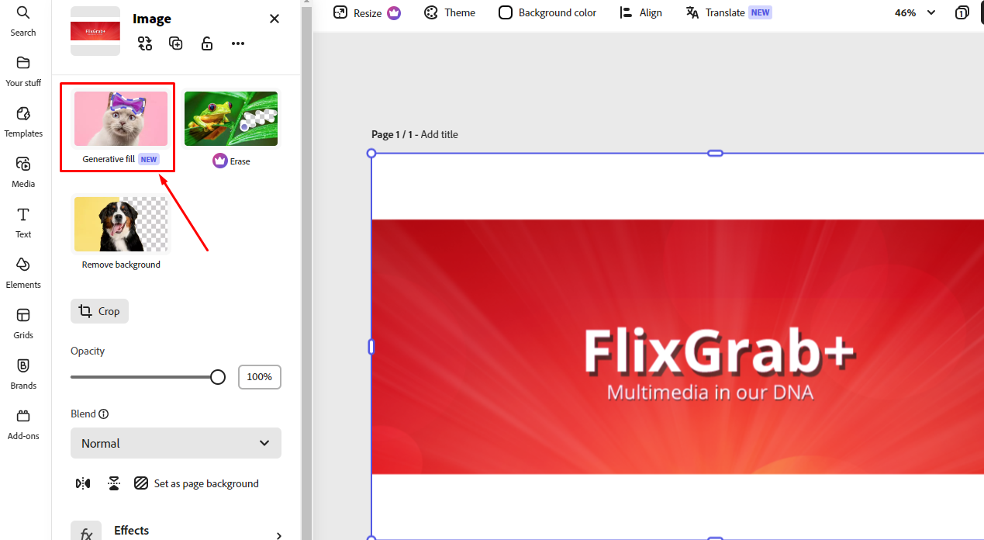Open the Grids panel

(x=23, y=324)
